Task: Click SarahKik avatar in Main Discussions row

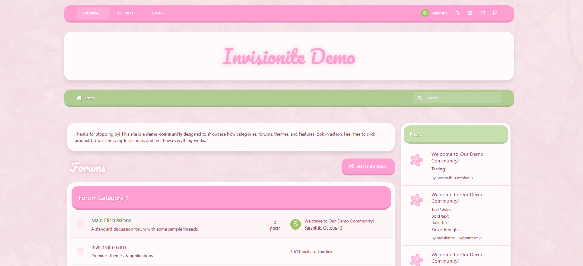Action: click(x=295, y=224)
